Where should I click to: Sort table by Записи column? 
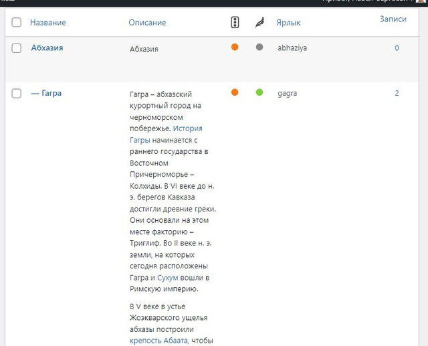click(x=393, y=19)
